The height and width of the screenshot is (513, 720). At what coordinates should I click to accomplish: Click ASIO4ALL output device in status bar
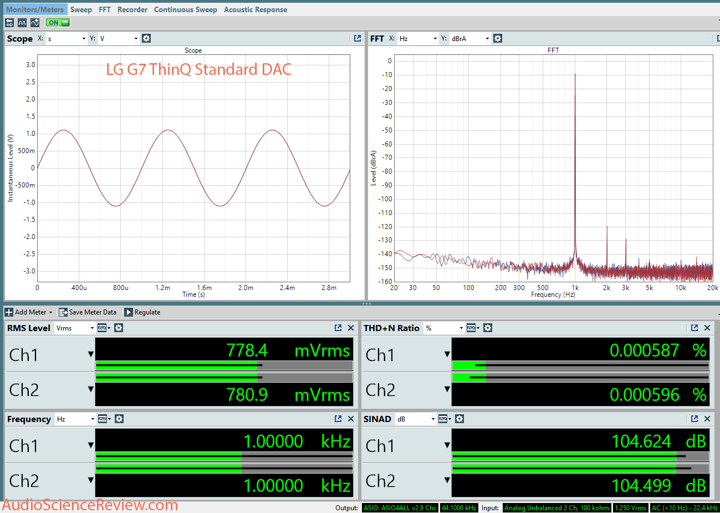(400, 507)
